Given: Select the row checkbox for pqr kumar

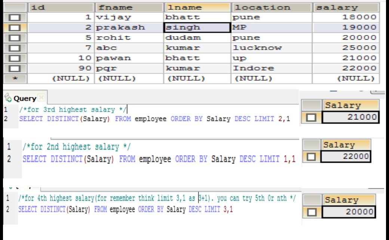Looking at the screenshot, I should pos(15,69).
